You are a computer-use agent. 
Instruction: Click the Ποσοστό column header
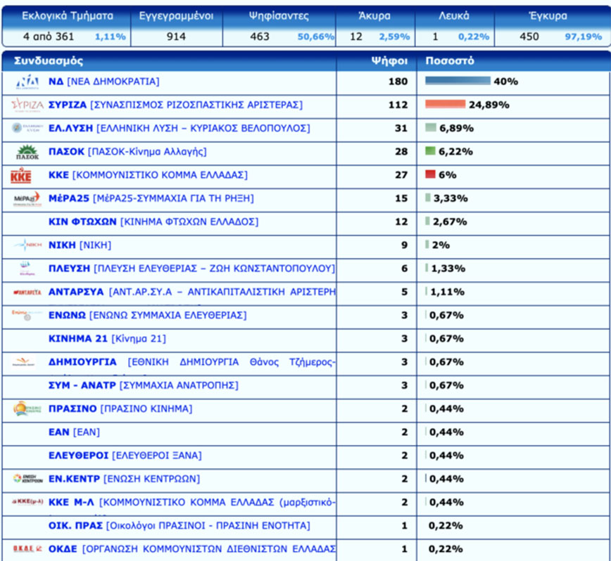pyautogui.click(x=449, y=60)
